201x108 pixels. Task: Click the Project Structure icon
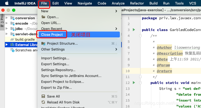click(43, 44)
